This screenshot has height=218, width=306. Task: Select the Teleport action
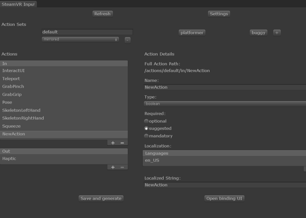64,79
